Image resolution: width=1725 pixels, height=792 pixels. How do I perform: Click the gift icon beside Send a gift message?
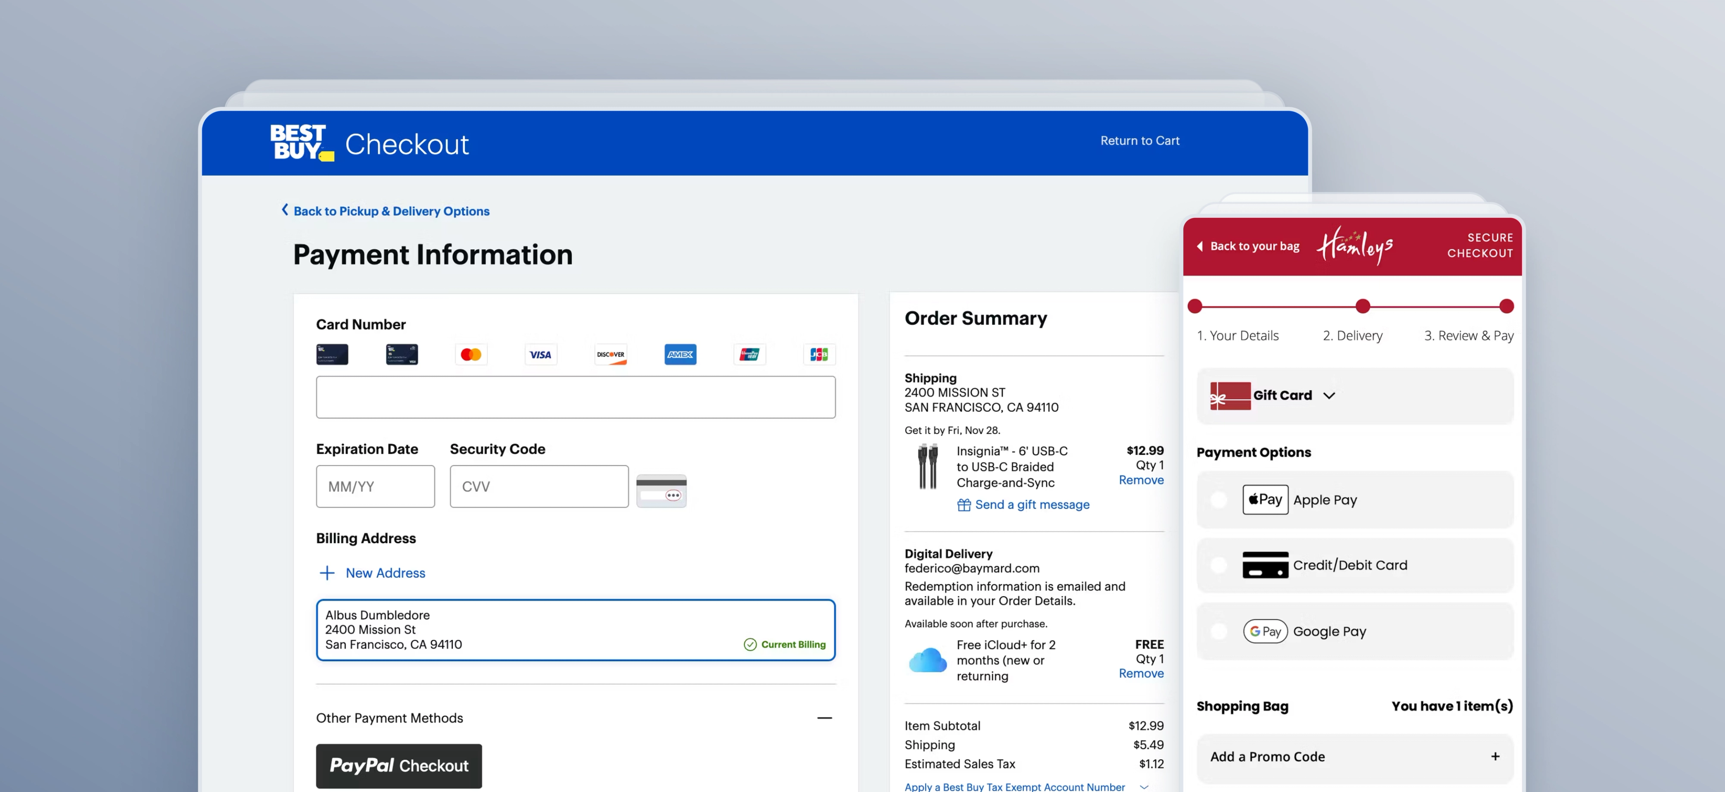point(964,505)
